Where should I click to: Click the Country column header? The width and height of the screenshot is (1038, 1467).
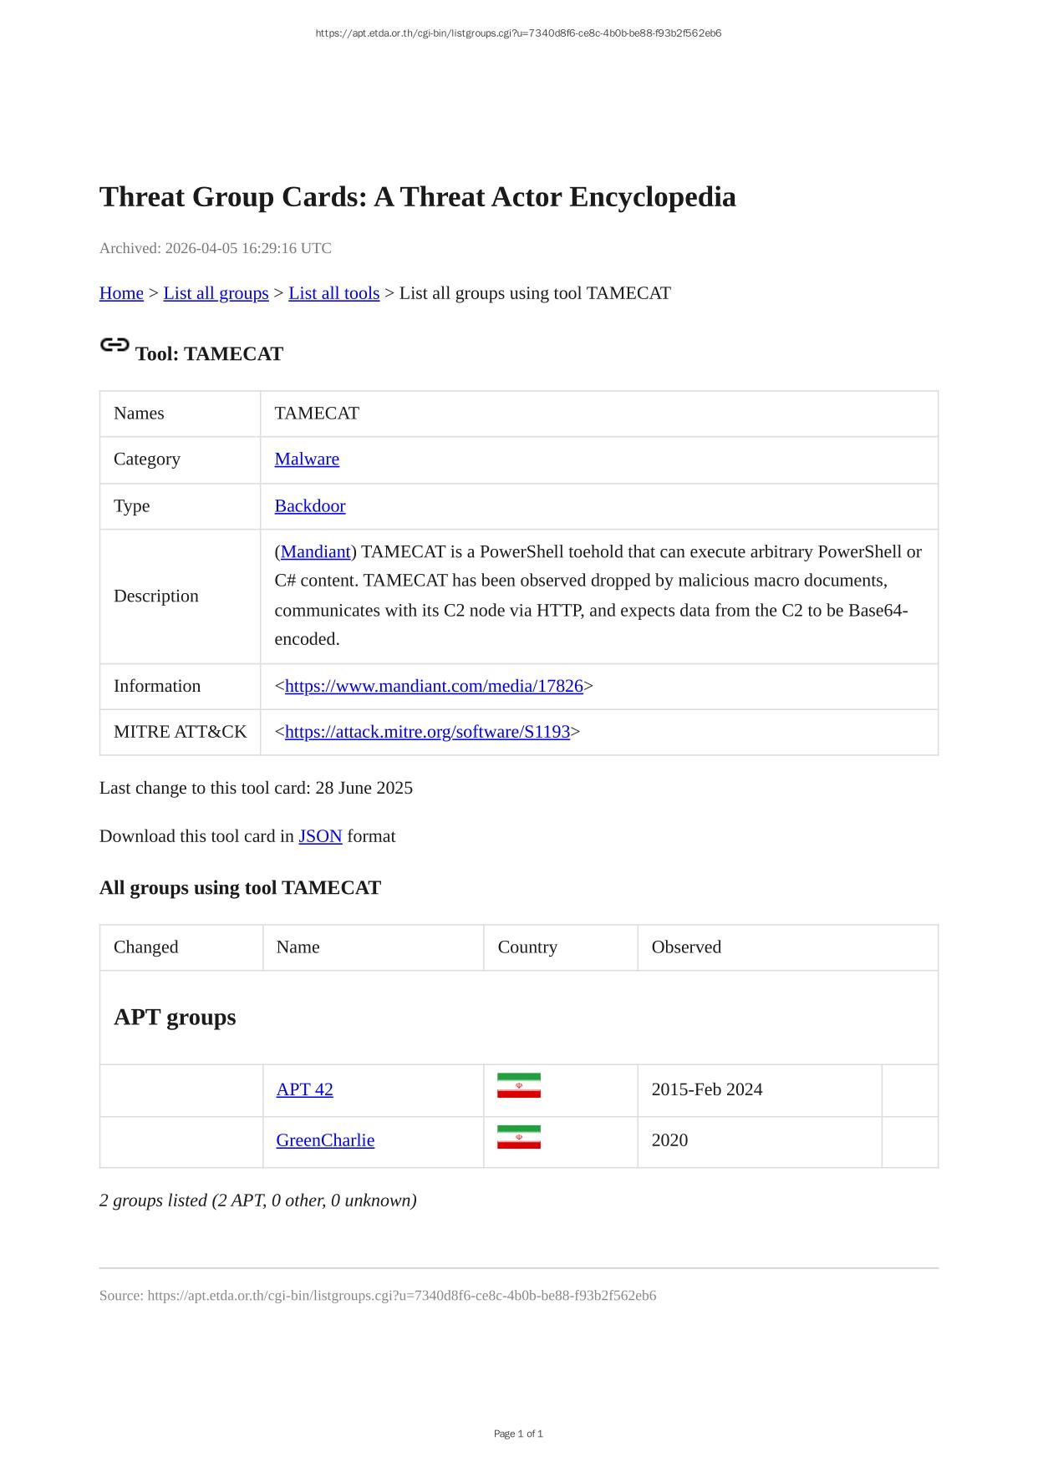click(x=527, y=947)
